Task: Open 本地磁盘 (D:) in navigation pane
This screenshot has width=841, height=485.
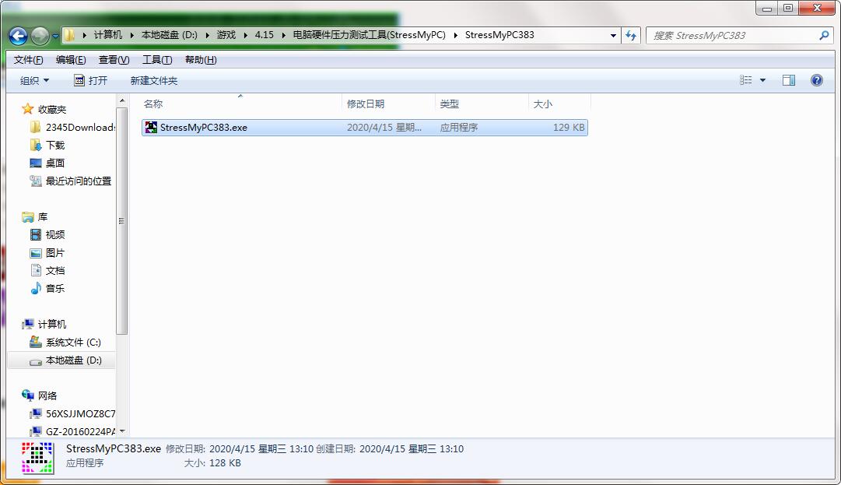Action: [65, 360]
